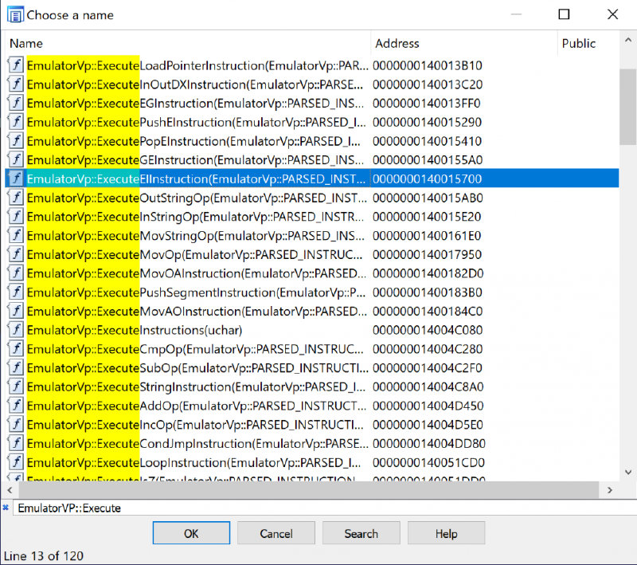Click the f icon beside ExecuteCondJmpInstruction

pyautogui.click(x=16, y=443)
